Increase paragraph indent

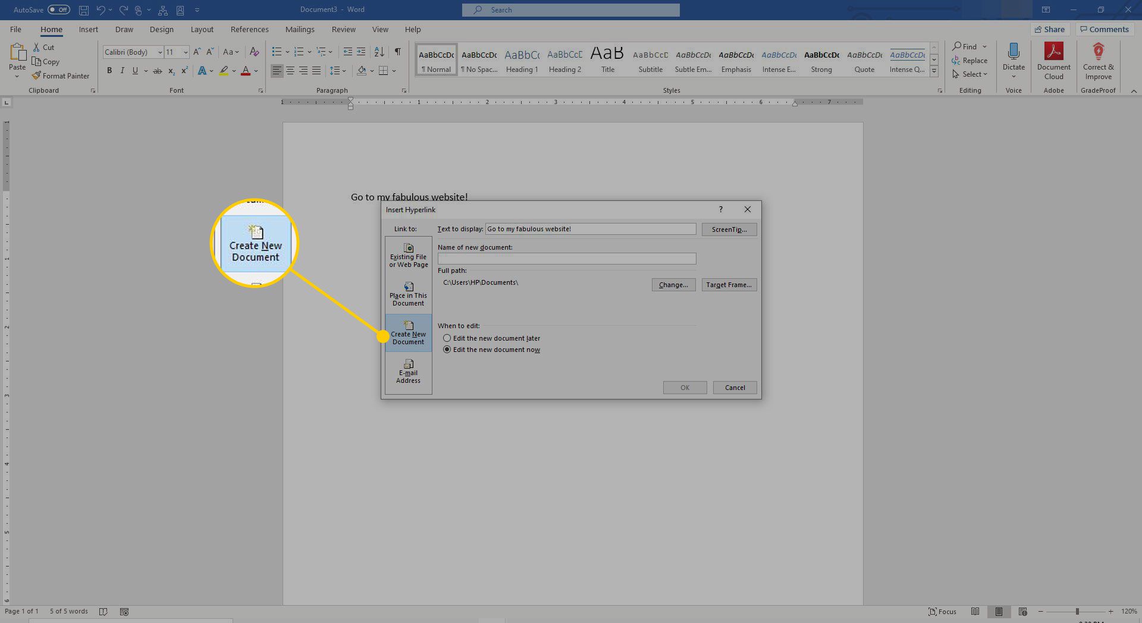click(361, 52)
